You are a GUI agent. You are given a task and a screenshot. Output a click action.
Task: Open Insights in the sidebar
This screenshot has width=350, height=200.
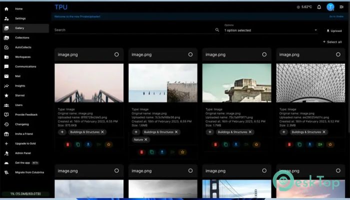pyautogui.click(x=25, y=85)
